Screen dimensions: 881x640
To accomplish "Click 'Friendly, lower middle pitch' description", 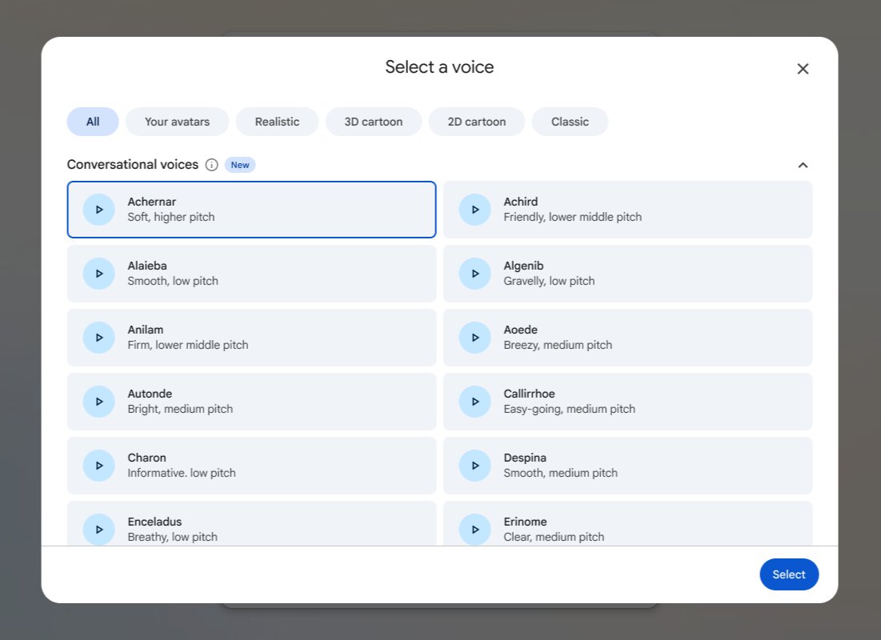I will 573,217.
